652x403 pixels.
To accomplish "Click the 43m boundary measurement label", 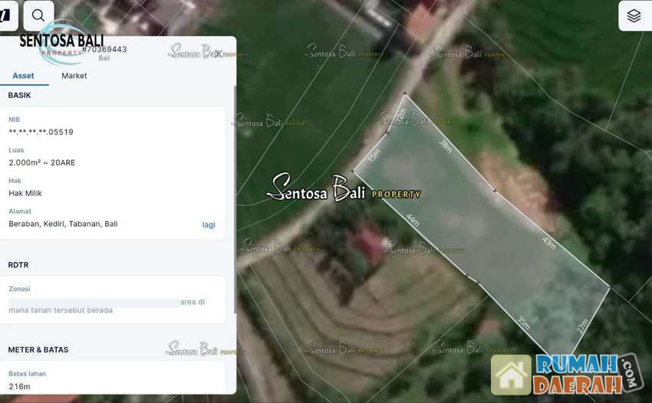I will 548,243.
